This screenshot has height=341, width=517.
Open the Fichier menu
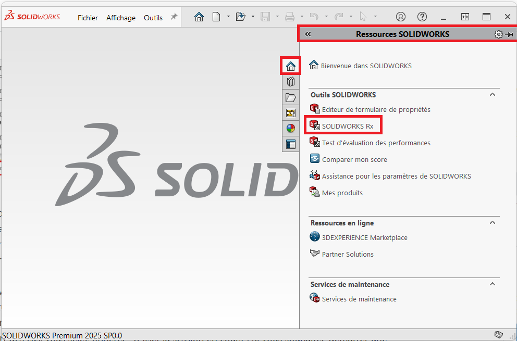click(88, 18)
